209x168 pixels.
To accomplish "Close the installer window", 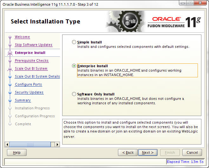I will 200,3.
